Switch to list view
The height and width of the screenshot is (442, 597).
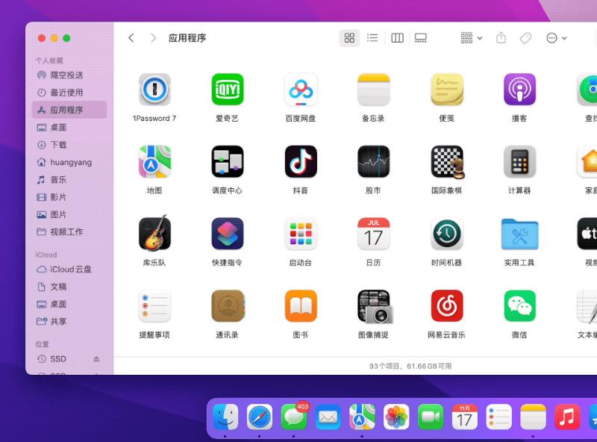tap(372, 37)
